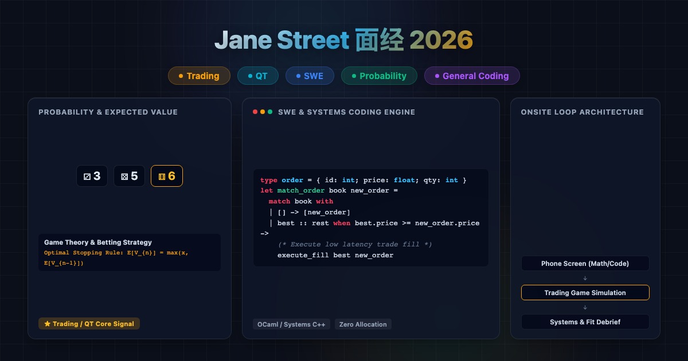Click the 'match book with' code line
Viewport: 688px width, 361px height.
coord(301,201)
